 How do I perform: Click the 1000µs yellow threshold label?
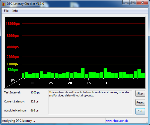pyautogui.click(x=13, y=64)
